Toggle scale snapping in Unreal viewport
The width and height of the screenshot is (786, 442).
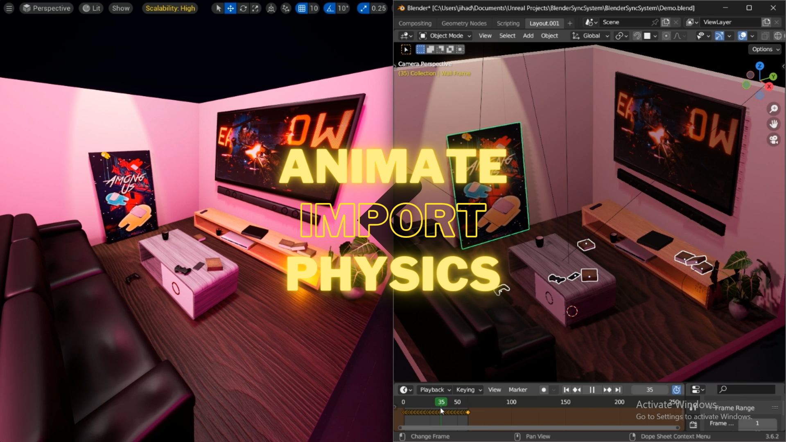[363, 8]
